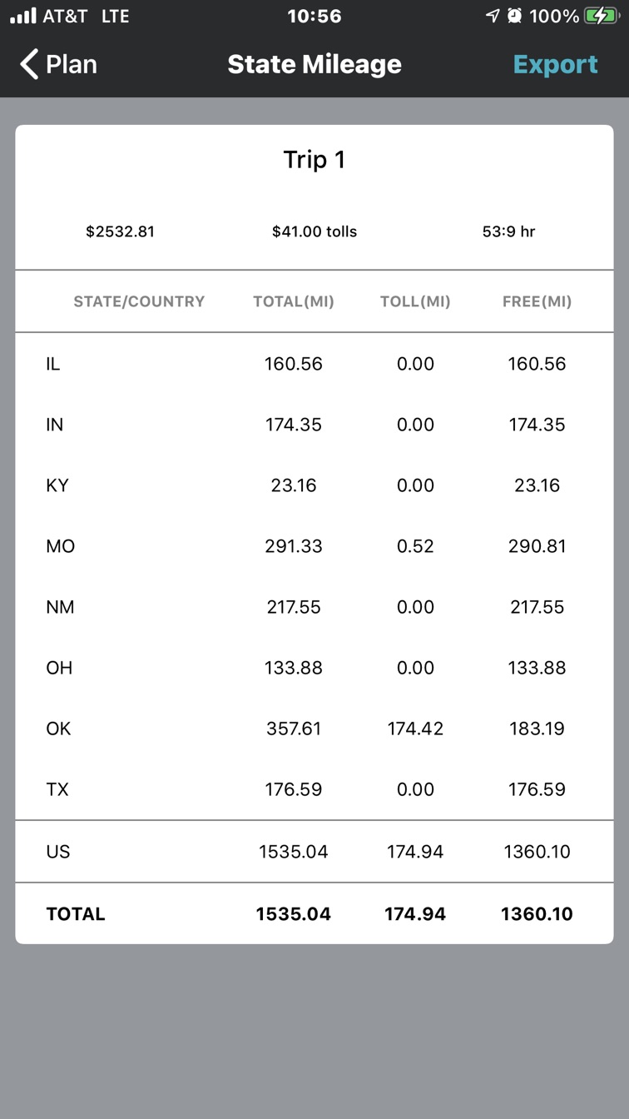Image resolution: width=629 pixels, height=1119 pixels.
Task: Tap the $41.00 tolls summary
Action: coord(314,231)
